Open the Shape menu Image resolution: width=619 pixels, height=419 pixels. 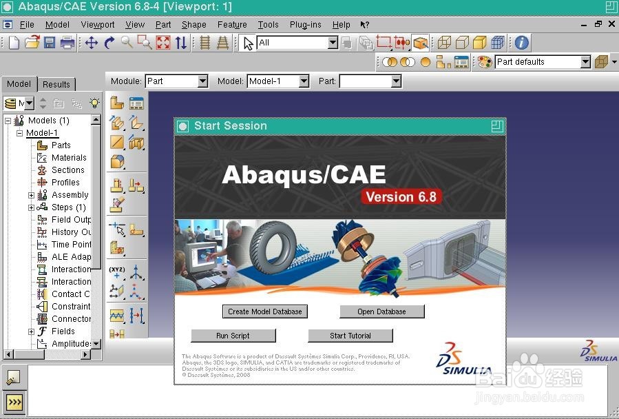194,25
